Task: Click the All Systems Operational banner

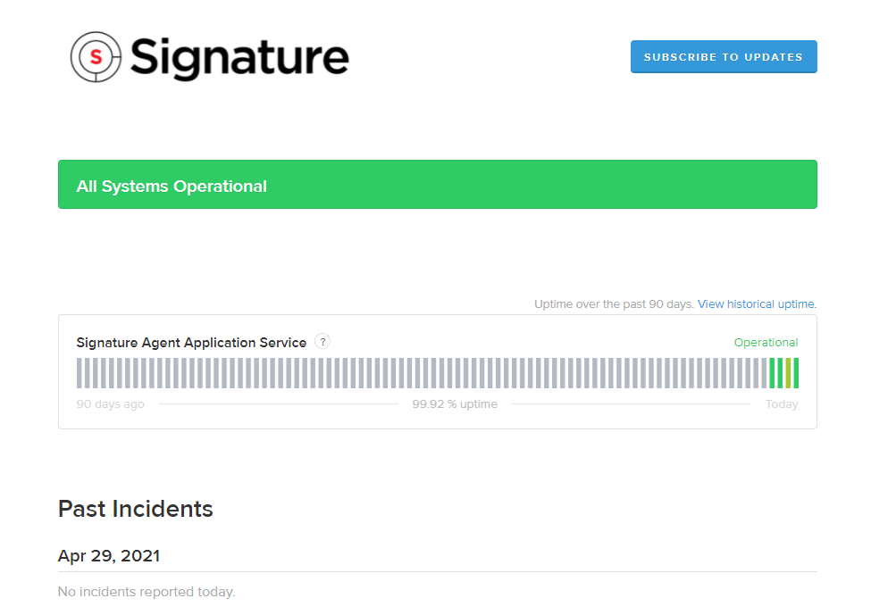Action: click(x=437, y=185)
